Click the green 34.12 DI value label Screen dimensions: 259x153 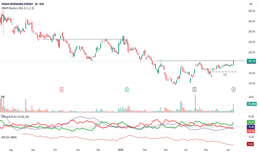pos(251,122)
